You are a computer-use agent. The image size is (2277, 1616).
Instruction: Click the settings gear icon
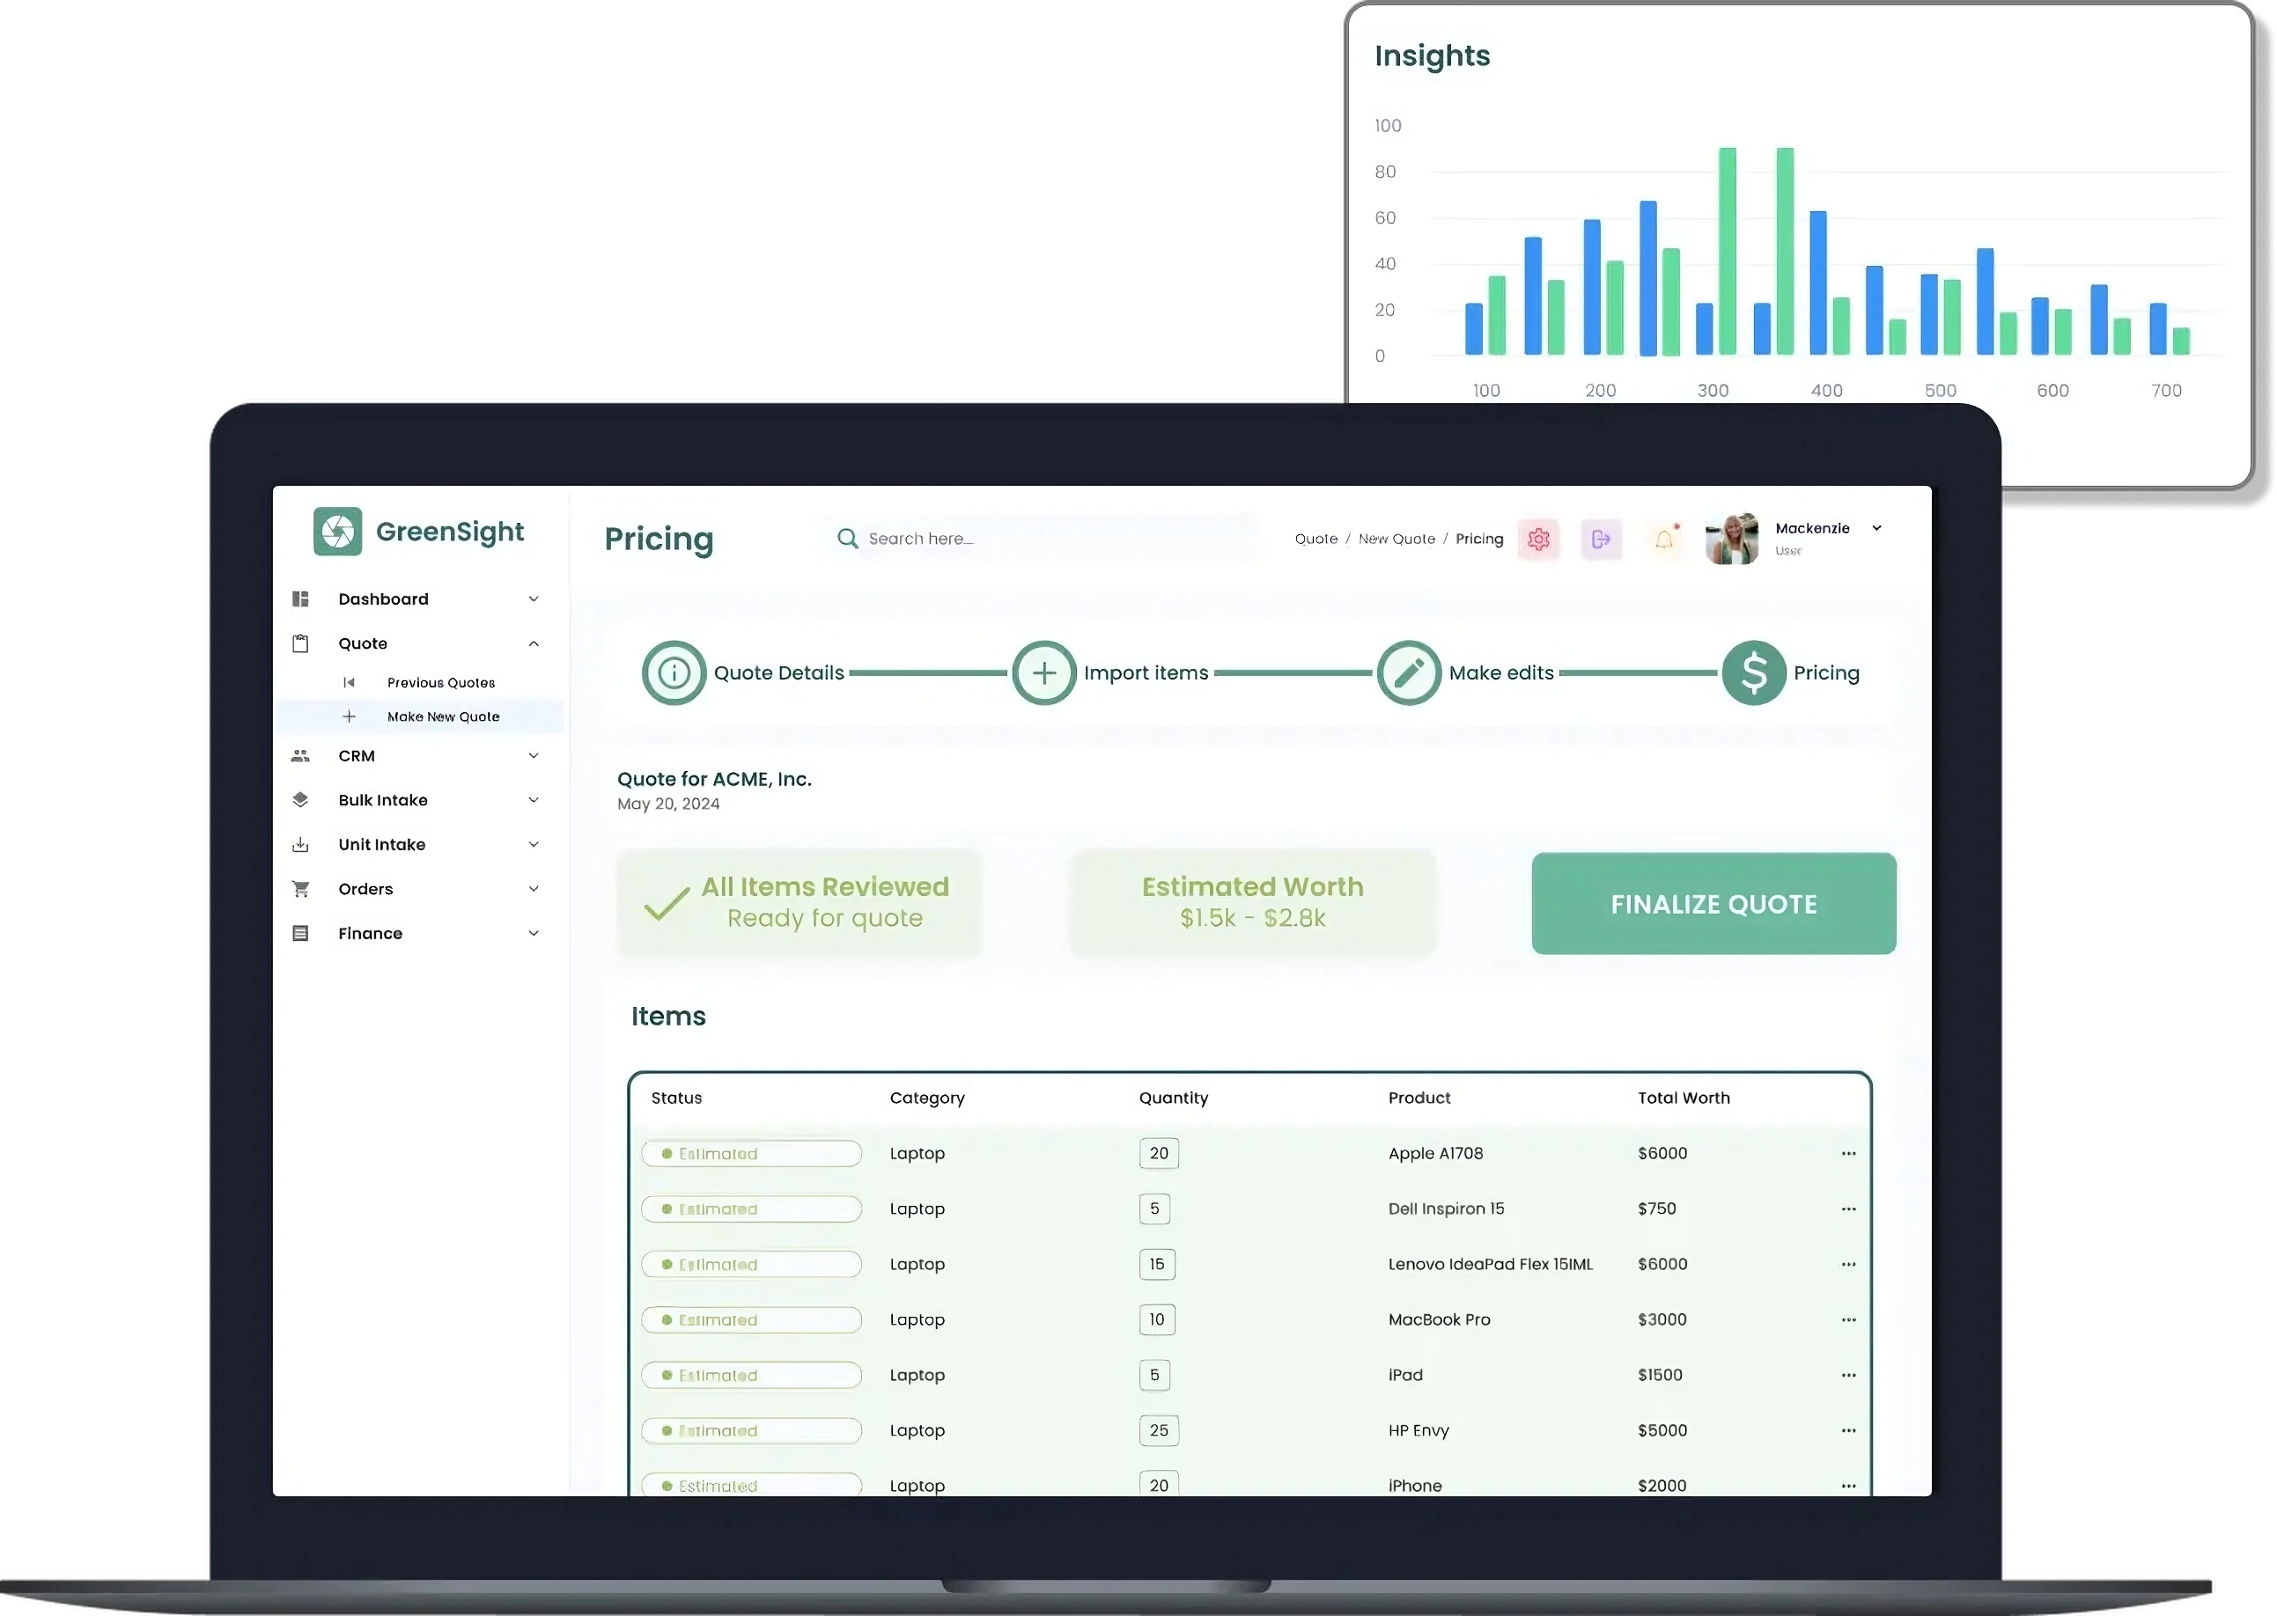click(x=1539, y=539)
